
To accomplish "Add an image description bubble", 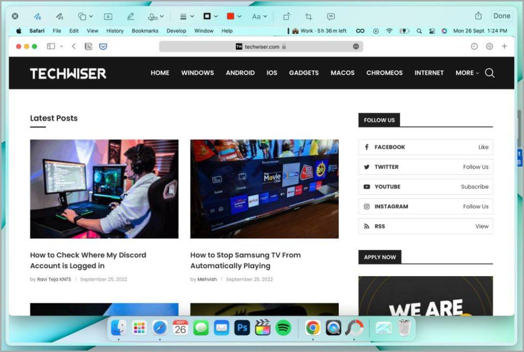I will pyautogui.click(x=331, y=16).
